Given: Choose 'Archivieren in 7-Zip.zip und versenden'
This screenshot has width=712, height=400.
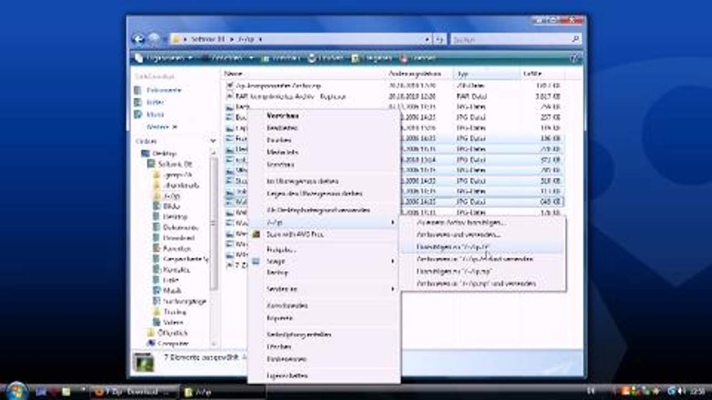Looking at the screenshot, I should (x=482, y=283).
